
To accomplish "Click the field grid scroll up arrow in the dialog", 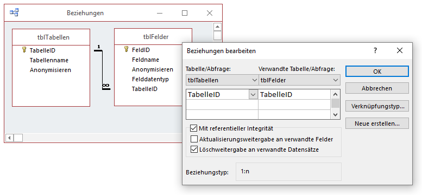I will coord(335,94).
